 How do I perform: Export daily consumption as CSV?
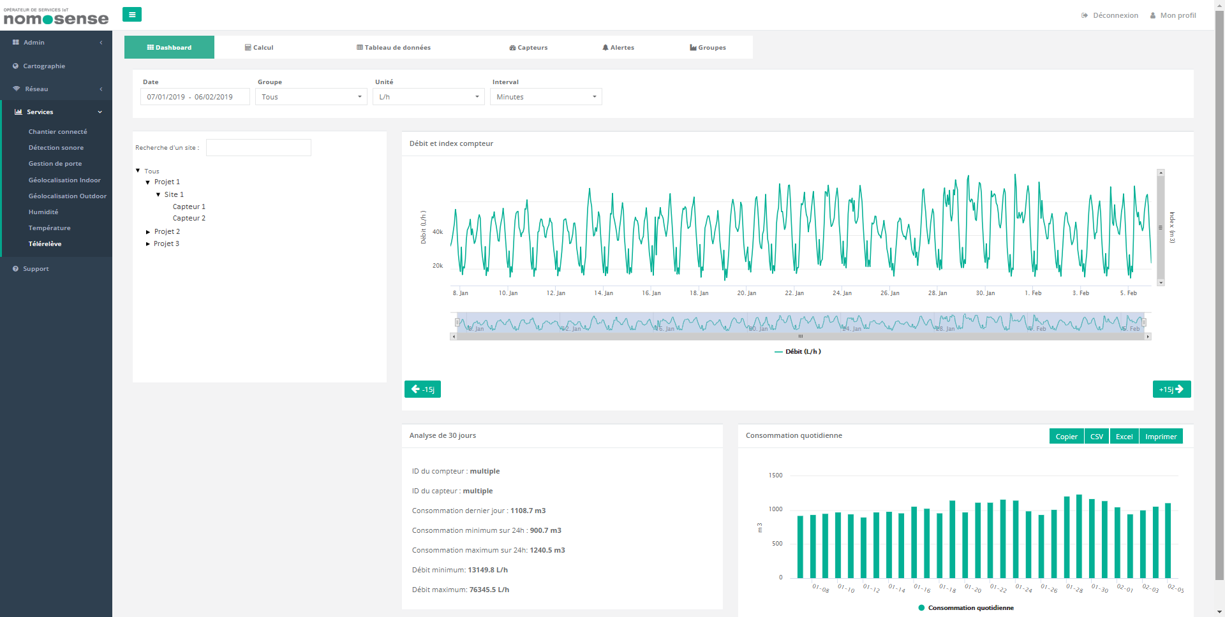click(x=1096, y=437)
